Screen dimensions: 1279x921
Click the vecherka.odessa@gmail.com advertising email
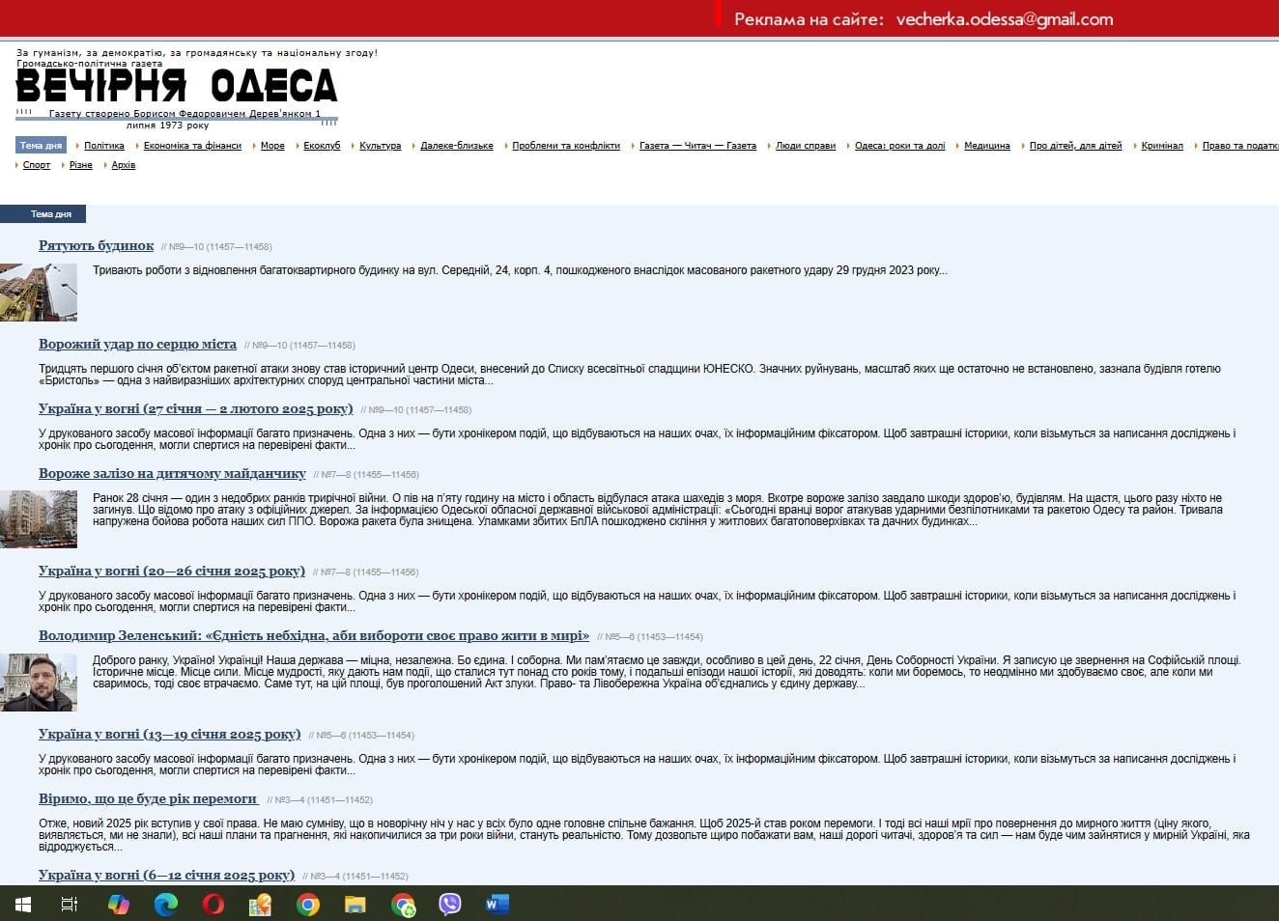(1005, 19)
